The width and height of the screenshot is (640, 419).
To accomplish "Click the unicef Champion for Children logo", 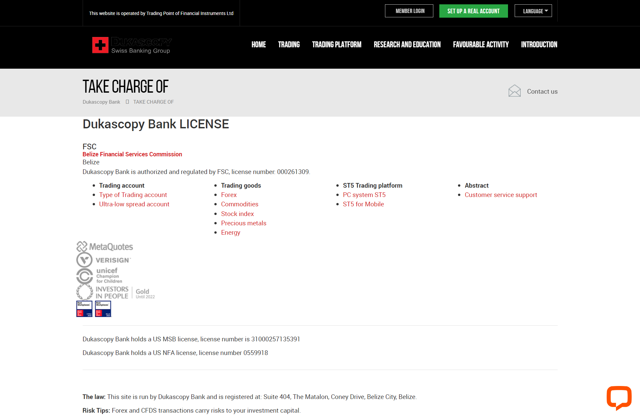I will [99, 276].
